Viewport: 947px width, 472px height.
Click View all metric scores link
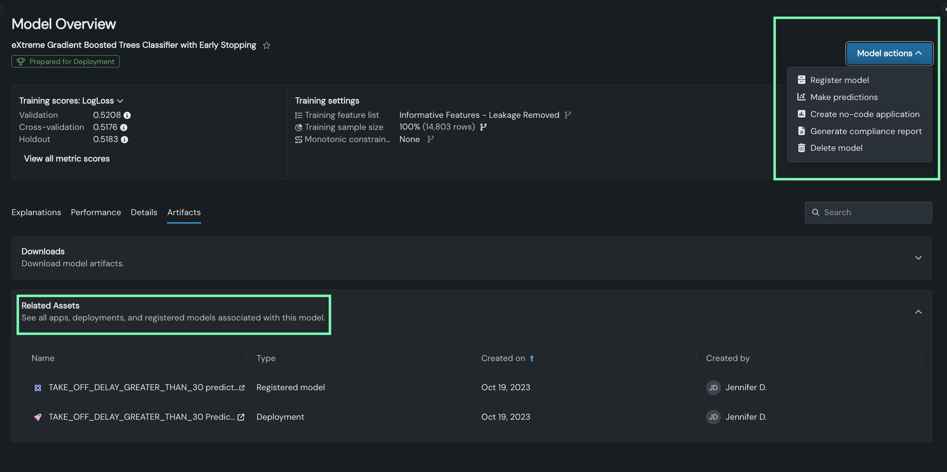tap(67, 159)
